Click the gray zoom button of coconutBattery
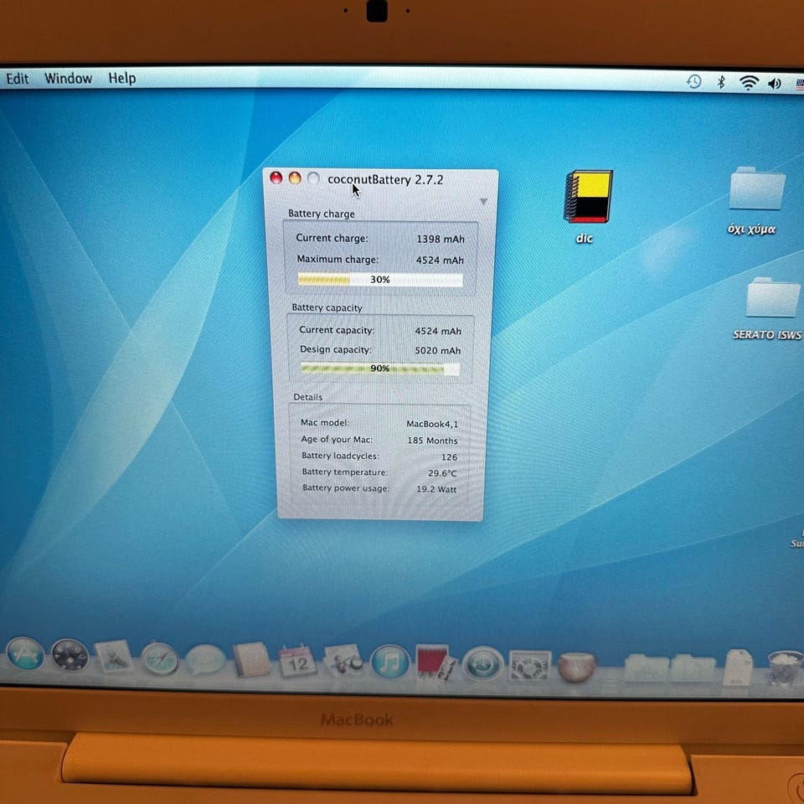This screenshot has width=804, height=804. click(313, 178)
